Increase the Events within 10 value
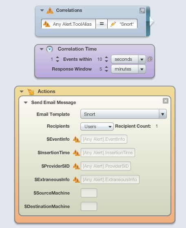The image size is (186, 228). tap(106, 58)
